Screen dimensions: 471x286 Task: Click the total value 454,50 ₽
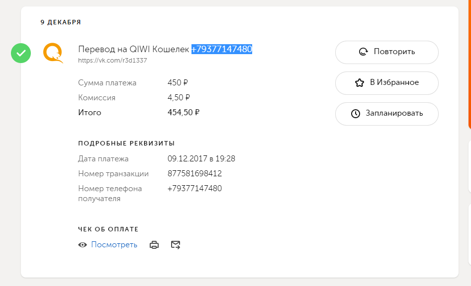[x=184, y=112]
